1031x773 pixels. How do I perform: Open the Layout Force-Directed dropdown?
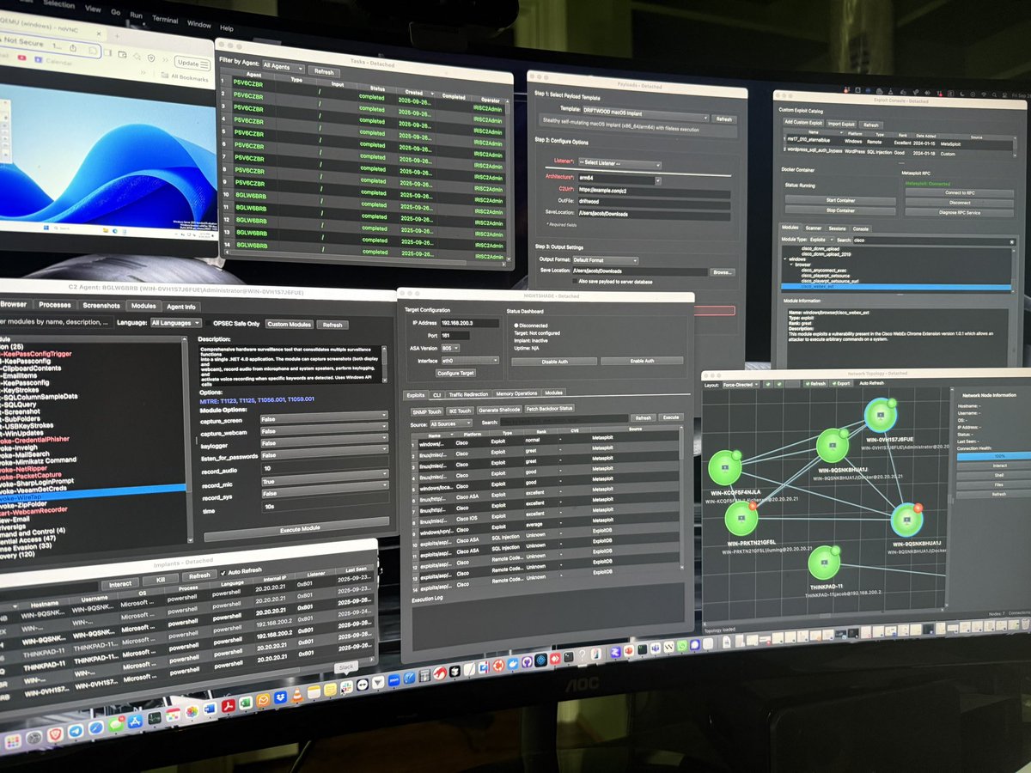coord(741,385)
